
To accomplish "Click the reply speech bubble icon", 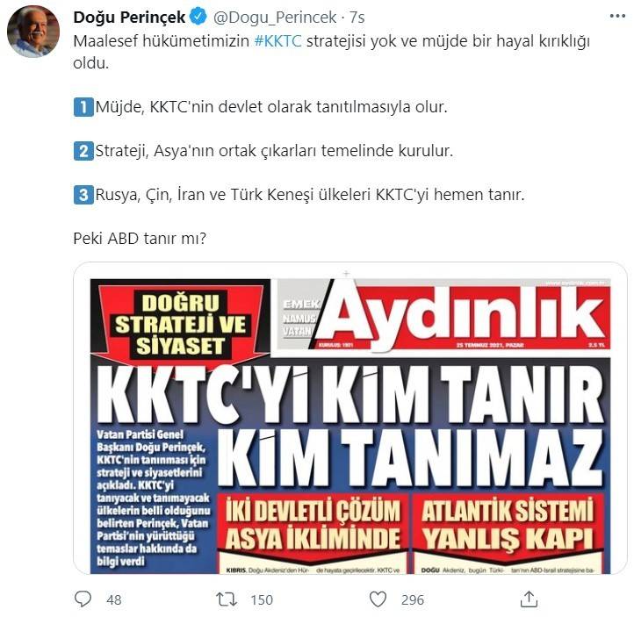I will [x=83, y=599].
